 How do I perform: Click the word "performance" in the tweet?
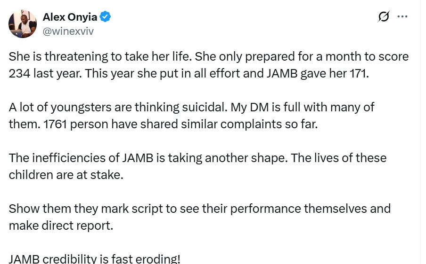tap(265, 209)
